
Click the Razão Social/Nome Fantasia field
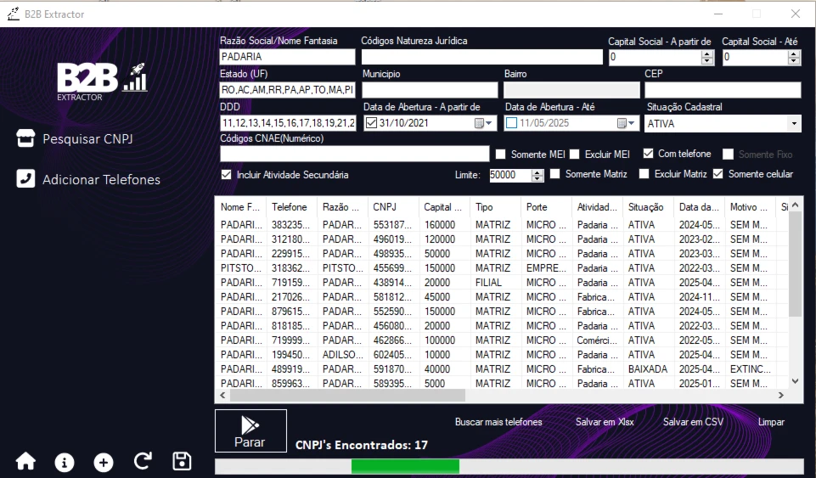287,57
